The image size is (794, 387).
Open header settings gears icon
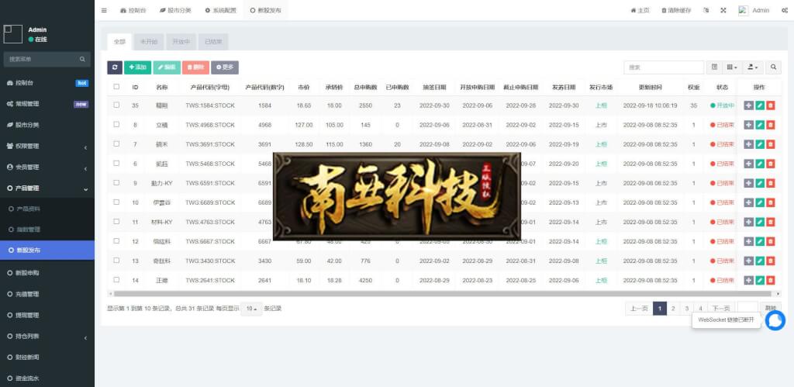pos(785,10)
